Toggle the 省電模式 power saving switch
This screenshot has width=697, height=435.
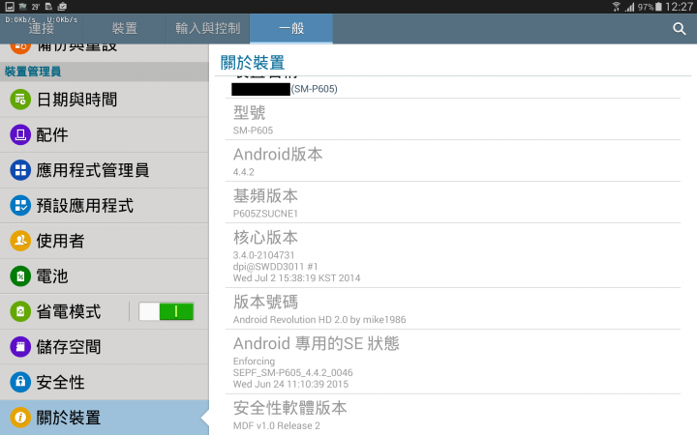tap(166, 311)
